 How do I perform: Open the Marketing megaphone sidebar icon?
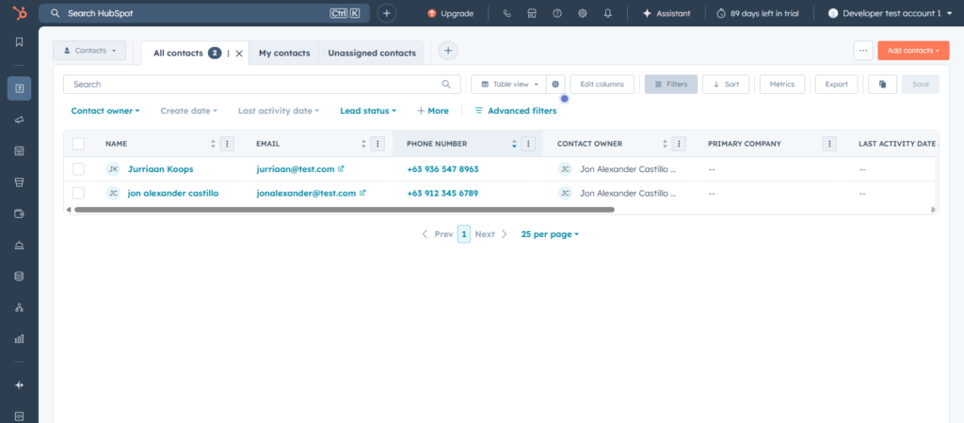point(19,119)
